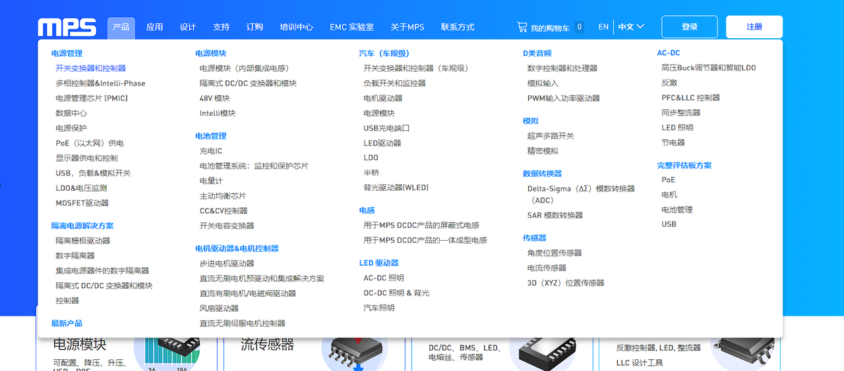The width and height of the screenshot is (844, 371).
Task: Expand the 中文 language dropdown
Action: pyautogui.click(x=631, y=27)
